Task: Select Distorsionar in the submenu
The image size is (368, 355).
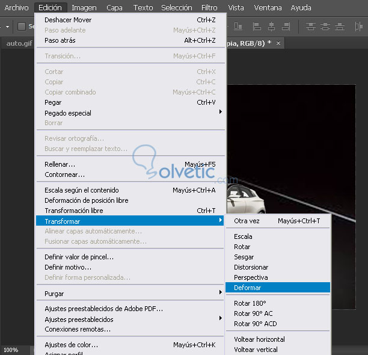Action: coord(278,267)
